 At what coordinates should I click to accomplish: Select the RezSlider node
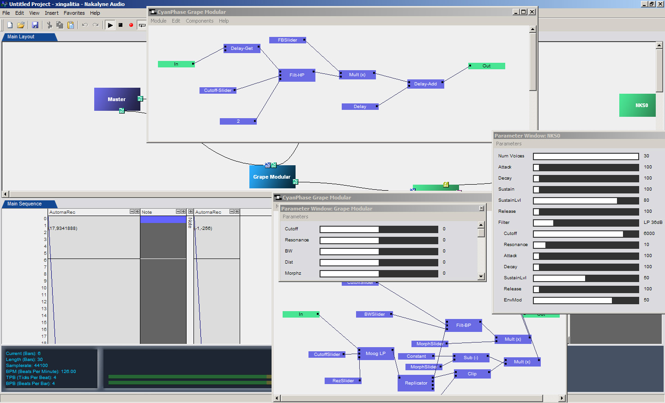(x=343, y=381)
